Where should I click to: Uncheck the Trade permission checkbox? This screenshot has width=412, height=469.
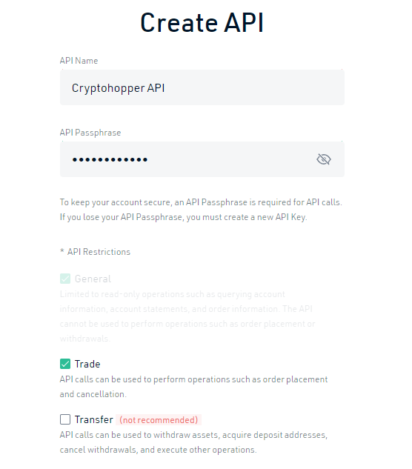[65, 364]
